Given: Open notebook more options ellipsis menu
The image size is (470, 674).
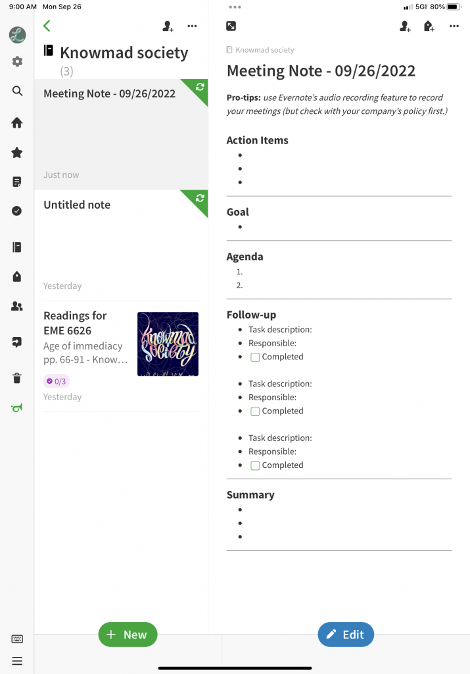Looking at the screenshot, I should [193, 26].
